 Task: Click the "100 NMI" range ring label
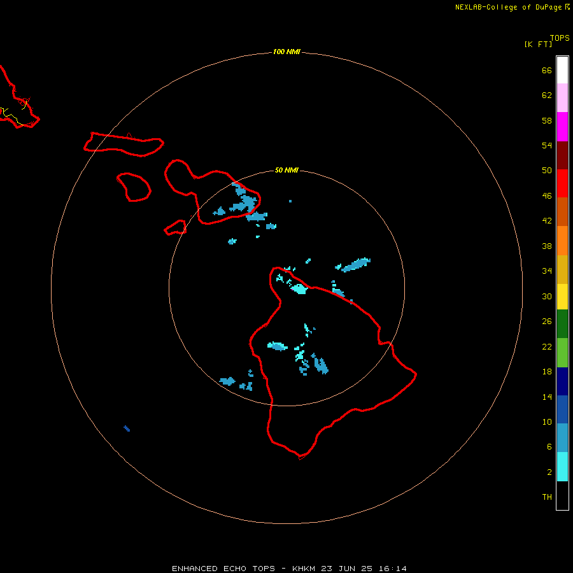point(286,52)
